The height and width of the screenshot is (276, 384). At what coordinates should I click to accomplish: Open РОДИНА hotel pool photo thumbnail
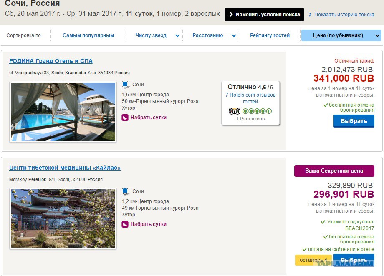click(63, 112)
